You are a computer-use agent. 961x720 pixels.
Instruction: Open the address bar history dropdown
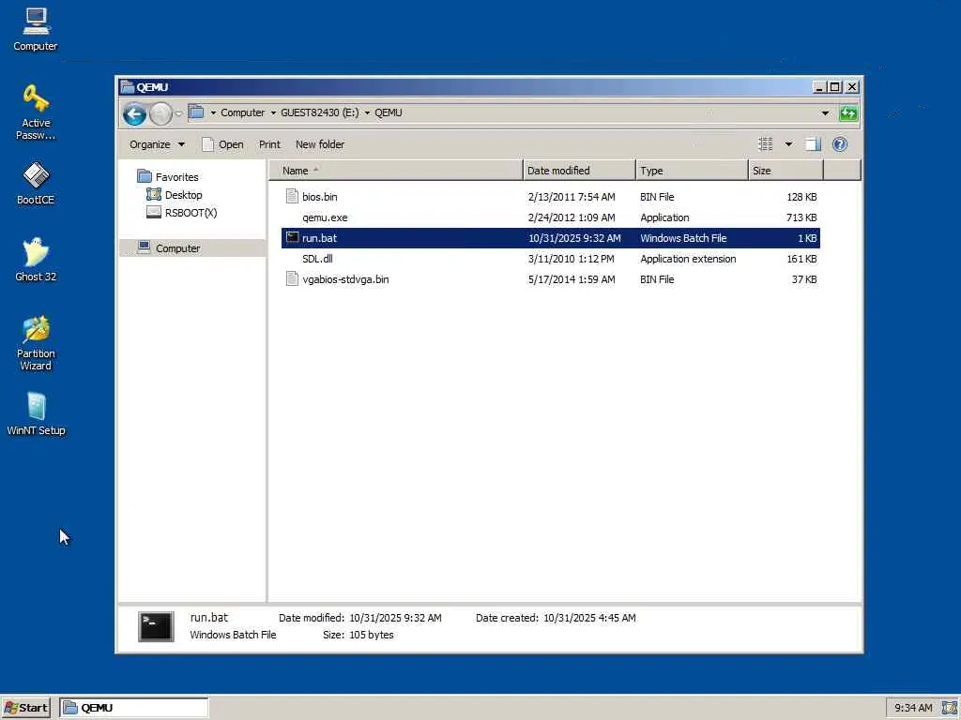[825, 113]
